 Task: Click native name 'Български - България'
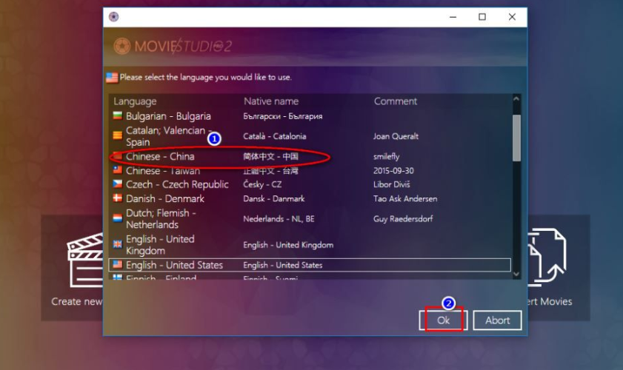(x=282, y=116)
